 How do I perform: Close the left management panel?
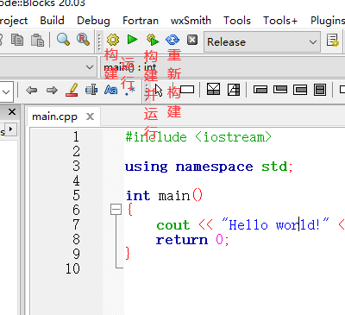(12, 111)
